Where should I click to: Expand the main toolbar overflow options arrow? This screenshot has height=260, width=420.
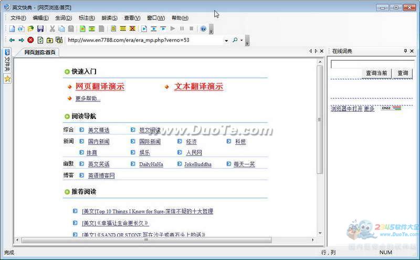pos(211,30)
